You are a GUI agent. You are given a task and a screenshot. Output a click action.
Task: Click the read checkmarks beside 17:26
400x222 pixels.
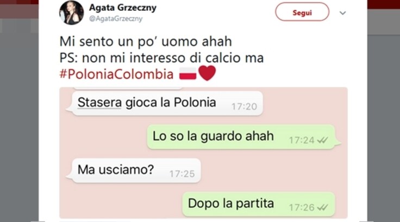pyautogui.click(x=322, y=207)
